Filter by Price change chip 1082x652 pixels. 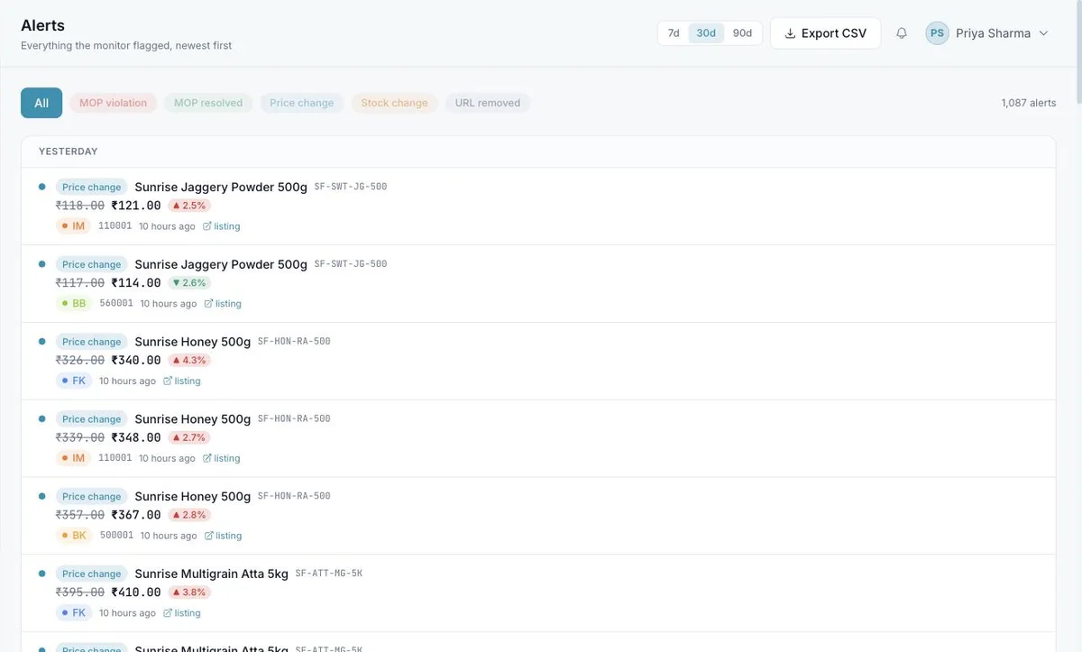(x=301, y=103)
